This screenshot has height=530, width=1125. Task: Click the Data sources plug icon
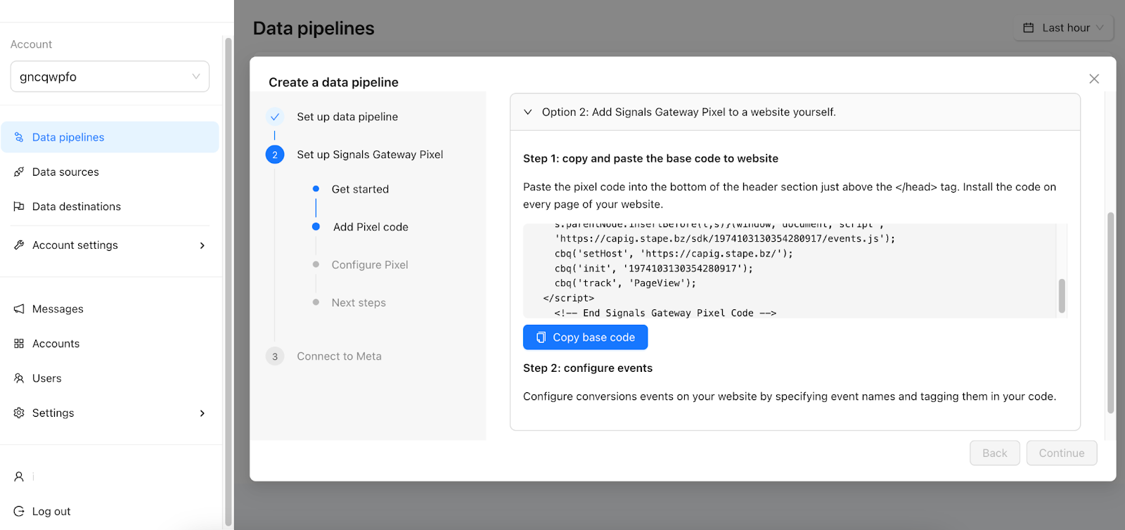coord(19,172)
